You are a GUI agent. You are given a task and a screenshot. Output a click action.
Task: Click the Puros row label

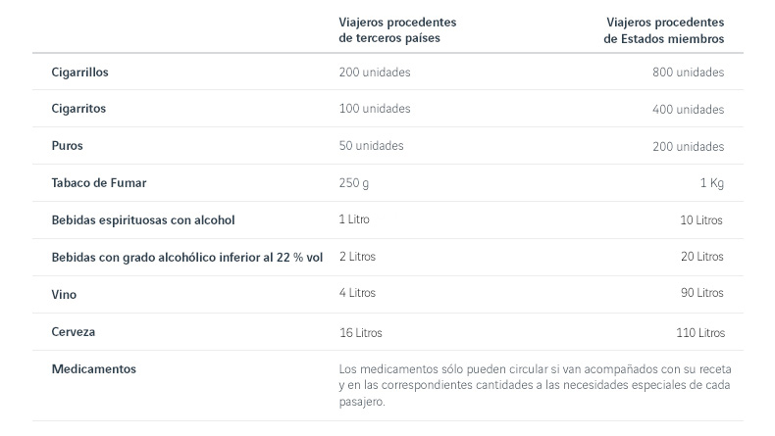point(67,146)
